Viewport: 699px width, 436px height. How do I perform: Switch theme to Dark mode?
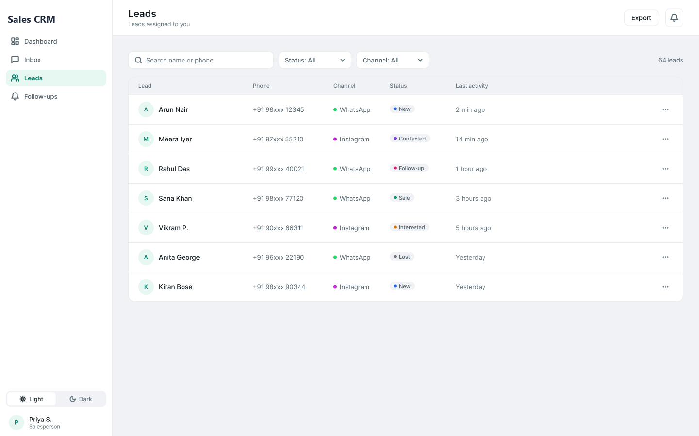point(81,399)
